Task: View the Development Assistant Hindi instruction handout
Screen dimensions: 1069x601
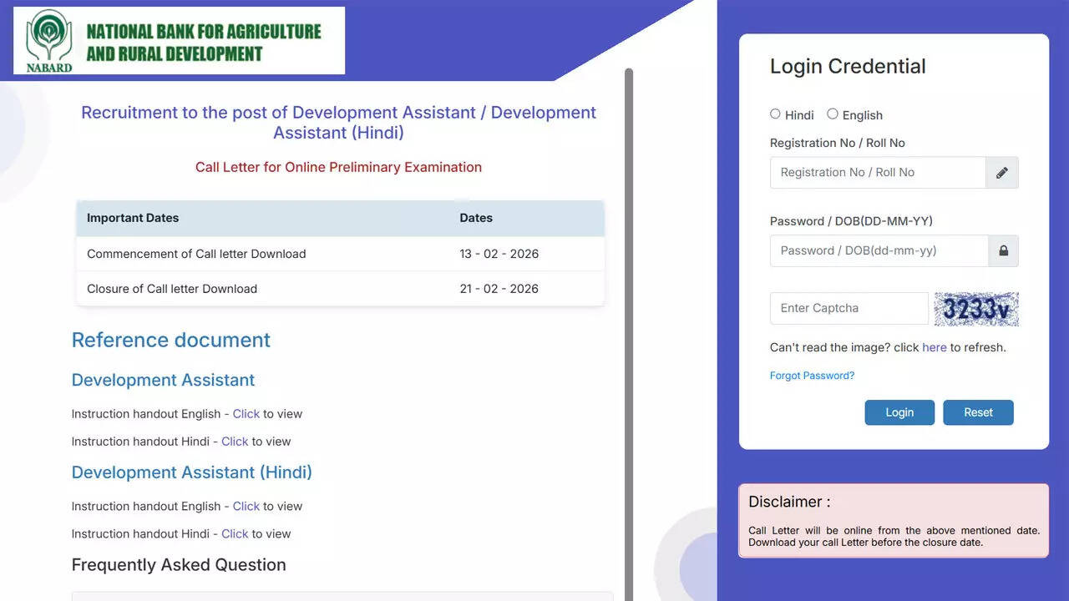Action: [x=235, y=441]
